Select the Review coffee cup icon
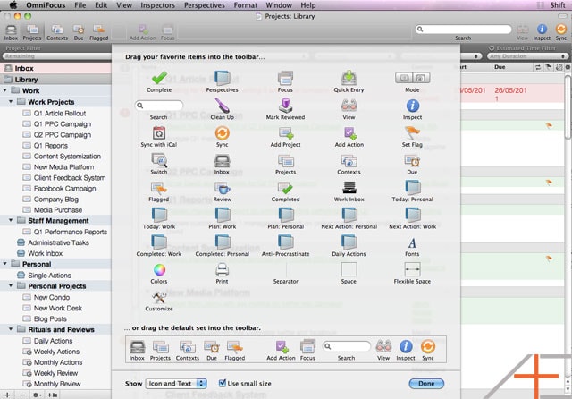The image size is (572, 399). tap(222, 188)
